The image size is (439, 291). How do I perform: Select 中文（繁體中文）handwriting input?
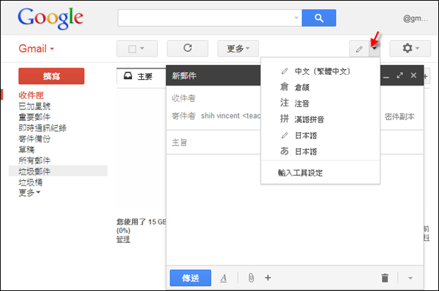(x=320, y=71)
